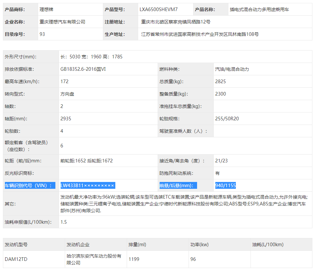Click the 驾驶室准乘人数 label
Viewport: 315px width, 270px height.
coord(183,131)
